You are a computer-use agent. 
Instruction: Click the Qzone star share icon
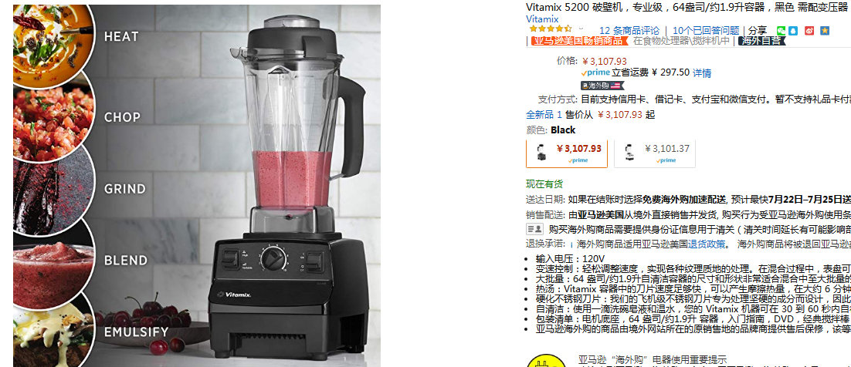(x=825, y=31)
